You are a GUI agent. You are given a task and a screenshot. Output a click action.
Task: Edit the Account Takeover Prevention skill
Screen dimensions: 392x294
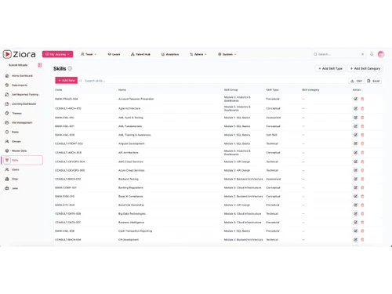coord(355,99)
